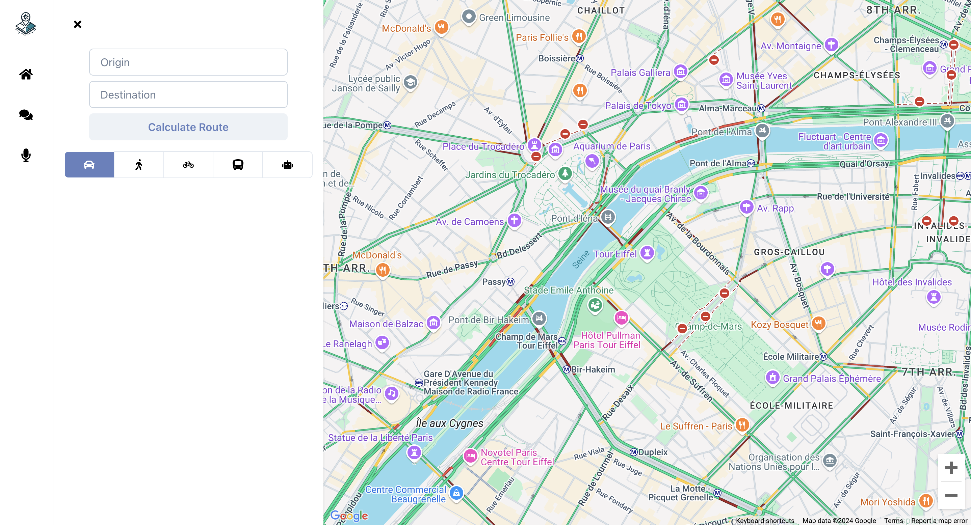Click the Tour Eiffel landmark marker
Viewport: 971px width, 525px height.
(x=647, y=253)
